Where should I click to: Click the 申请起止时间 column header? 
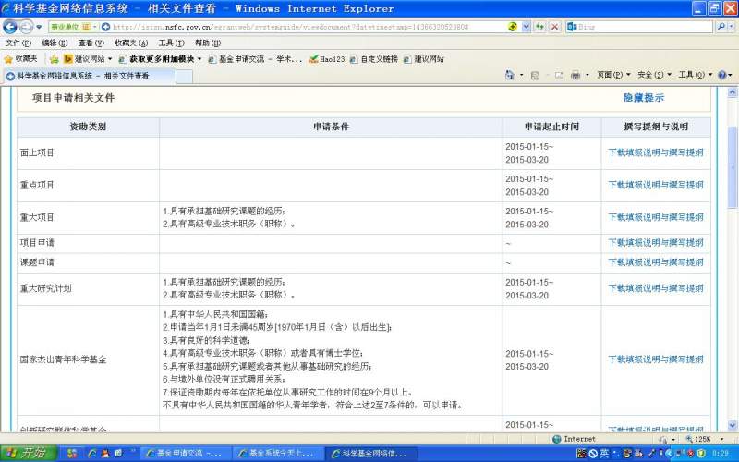pos(551,127)
